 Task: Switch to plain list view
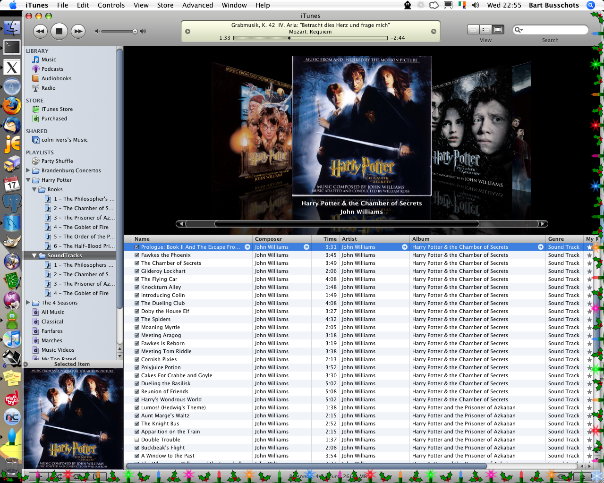pos(473,30)
